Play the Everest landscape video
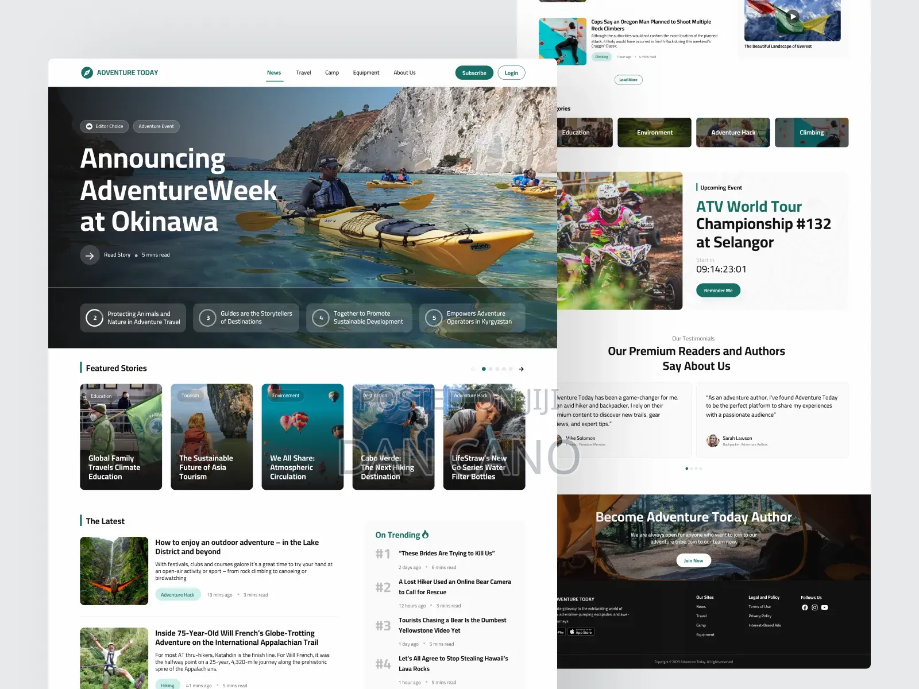 point(793,16)
